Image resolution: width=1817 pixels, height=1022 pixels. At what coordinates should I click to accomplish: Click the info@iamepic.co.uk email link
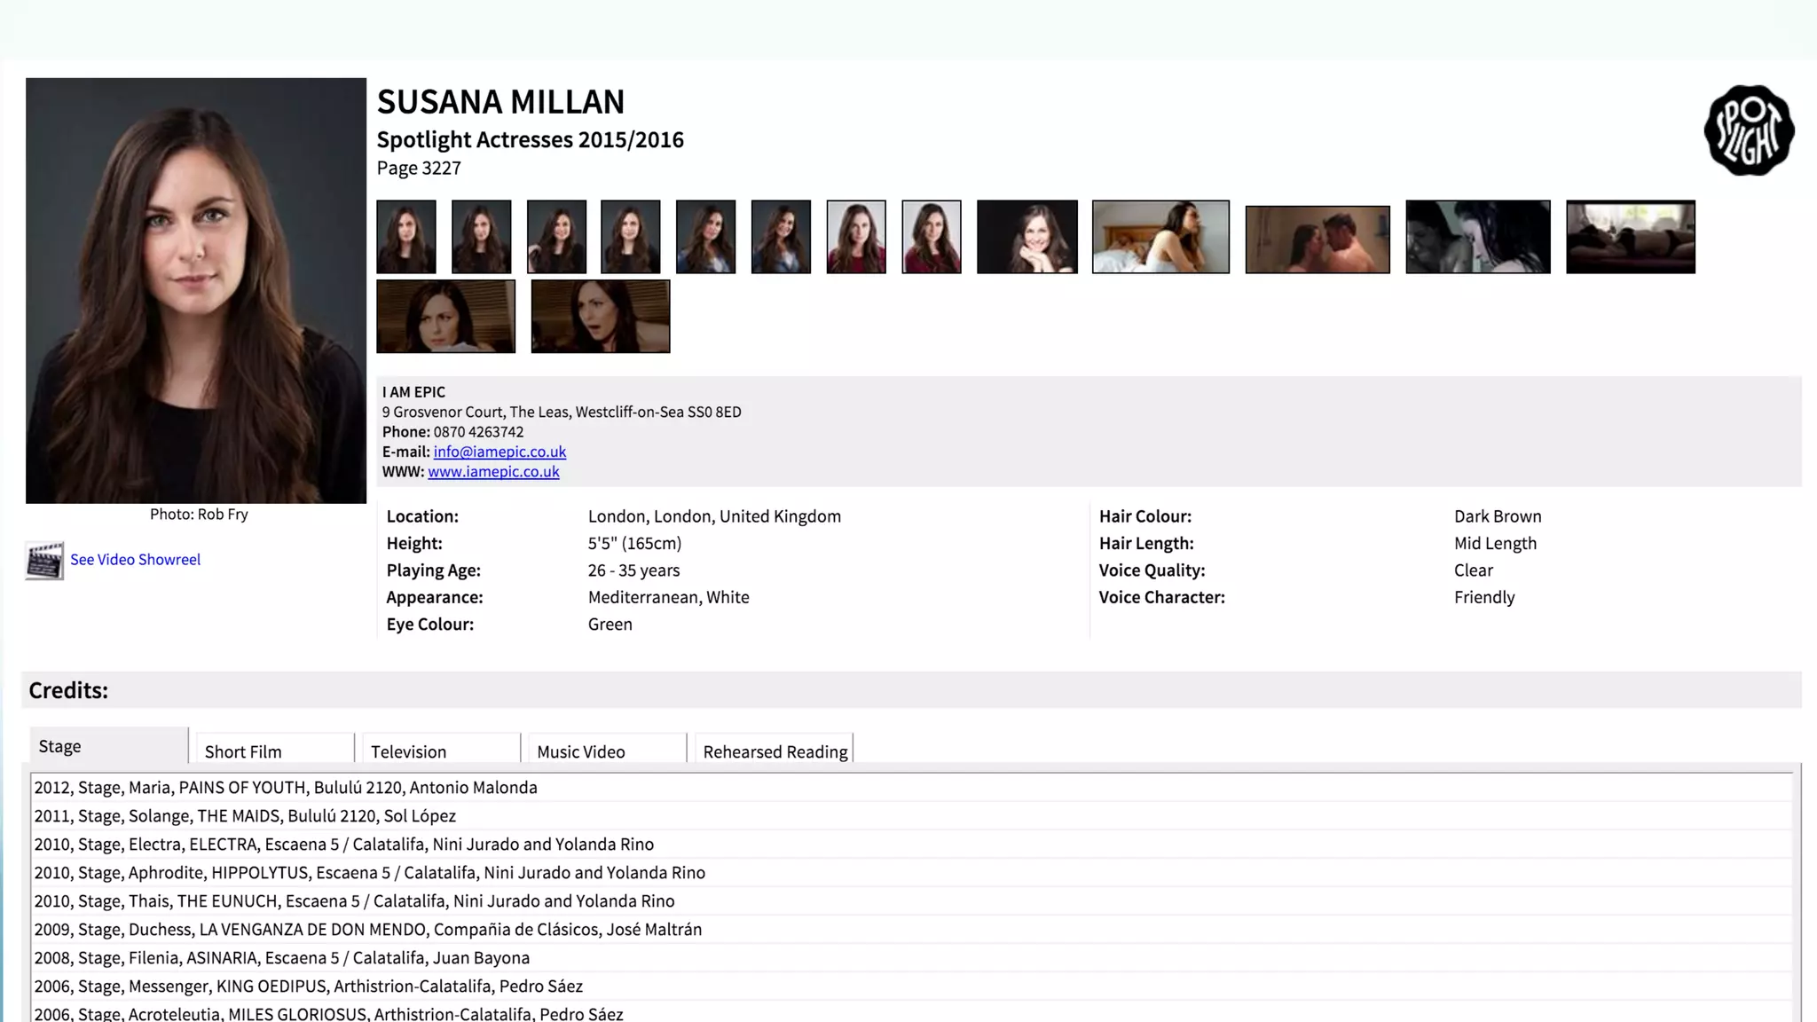(x=499, y=452)
